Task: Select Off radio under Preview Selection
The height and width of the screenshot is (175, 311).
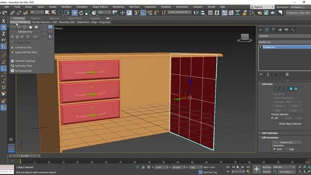Action: tap(272, 118)
